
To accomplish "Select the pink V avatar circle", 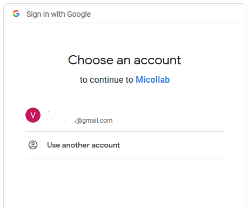I will [x=33, y=115].
